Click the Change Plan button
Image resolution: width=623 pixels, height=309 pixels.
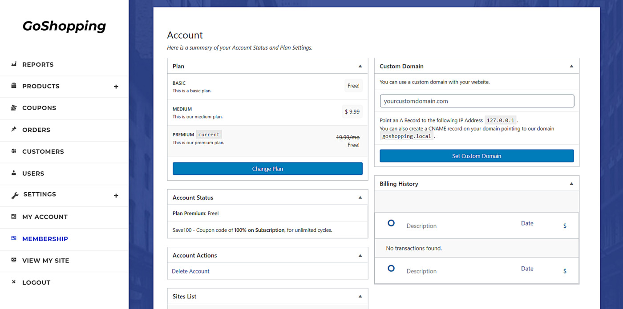(x=267, y=169)
